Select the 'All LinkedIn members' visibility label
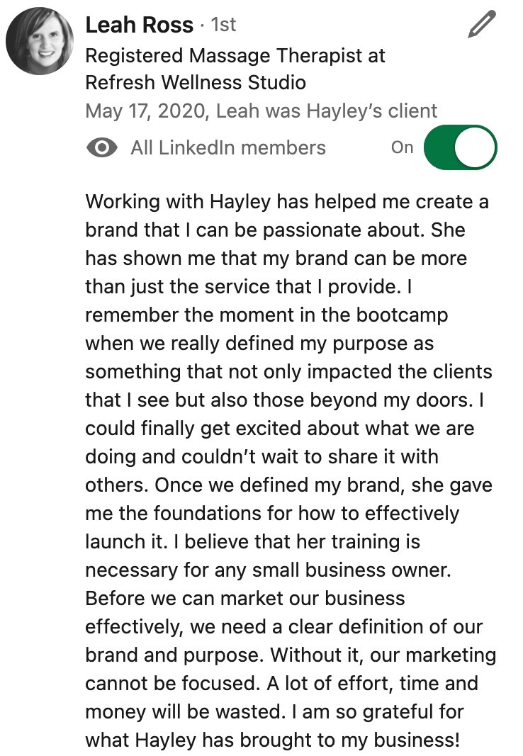Screen dimensions: 523x756 [x=228, y=147]
